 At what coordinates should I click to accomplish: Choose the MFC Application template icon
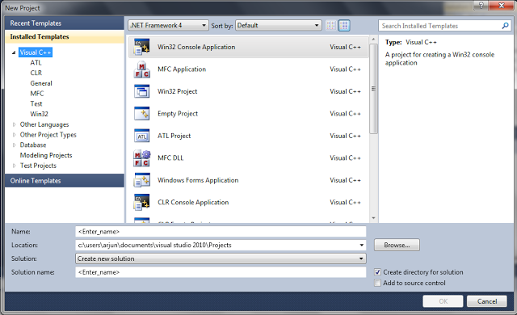click(x=142, y=69)
